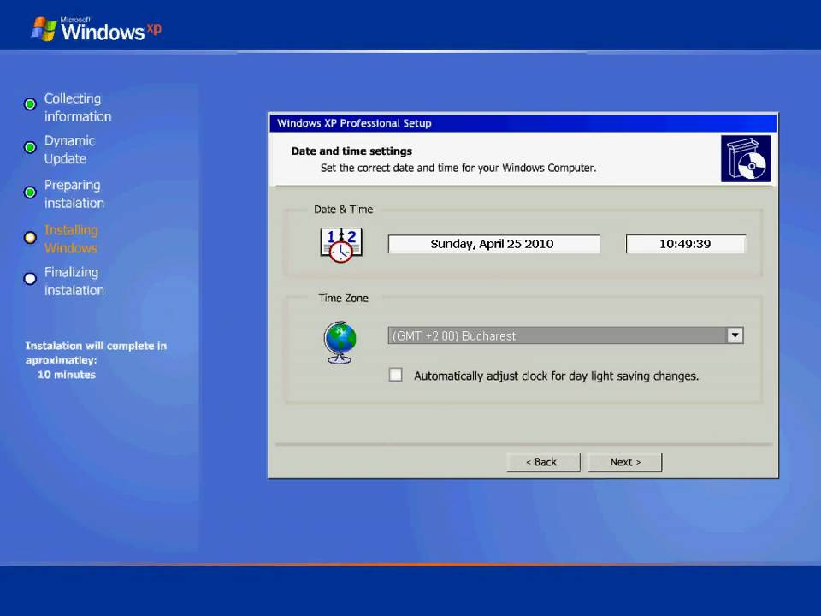Click 'Instalation will complete in' text
The height and width of the screenshot is (616, 821).
coord(96,346)
